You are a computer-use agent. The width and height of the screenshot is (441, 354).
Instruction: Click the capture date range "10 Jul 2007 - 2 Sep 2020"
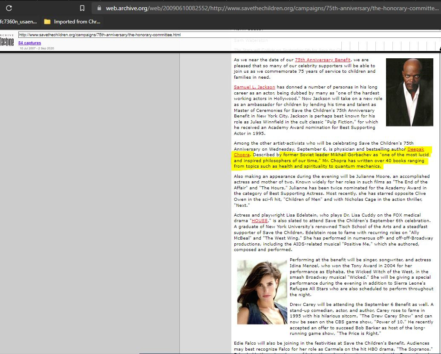37,49
